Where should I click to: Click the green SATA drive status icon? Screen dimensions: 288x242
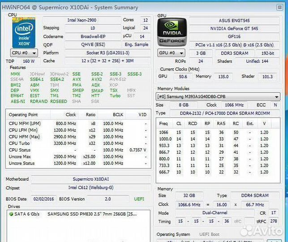(x=11, y=214)
